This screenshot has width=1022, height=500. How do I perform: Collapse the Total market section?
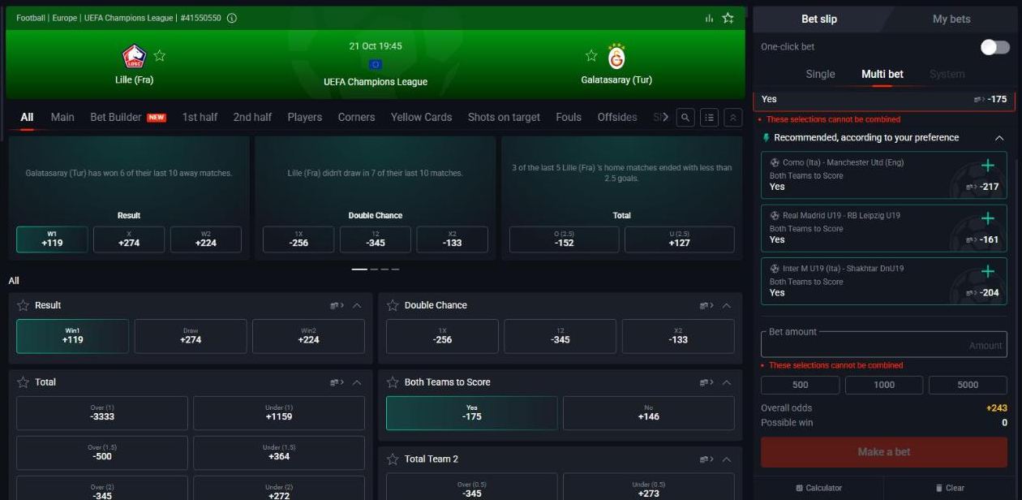[357, 383]
